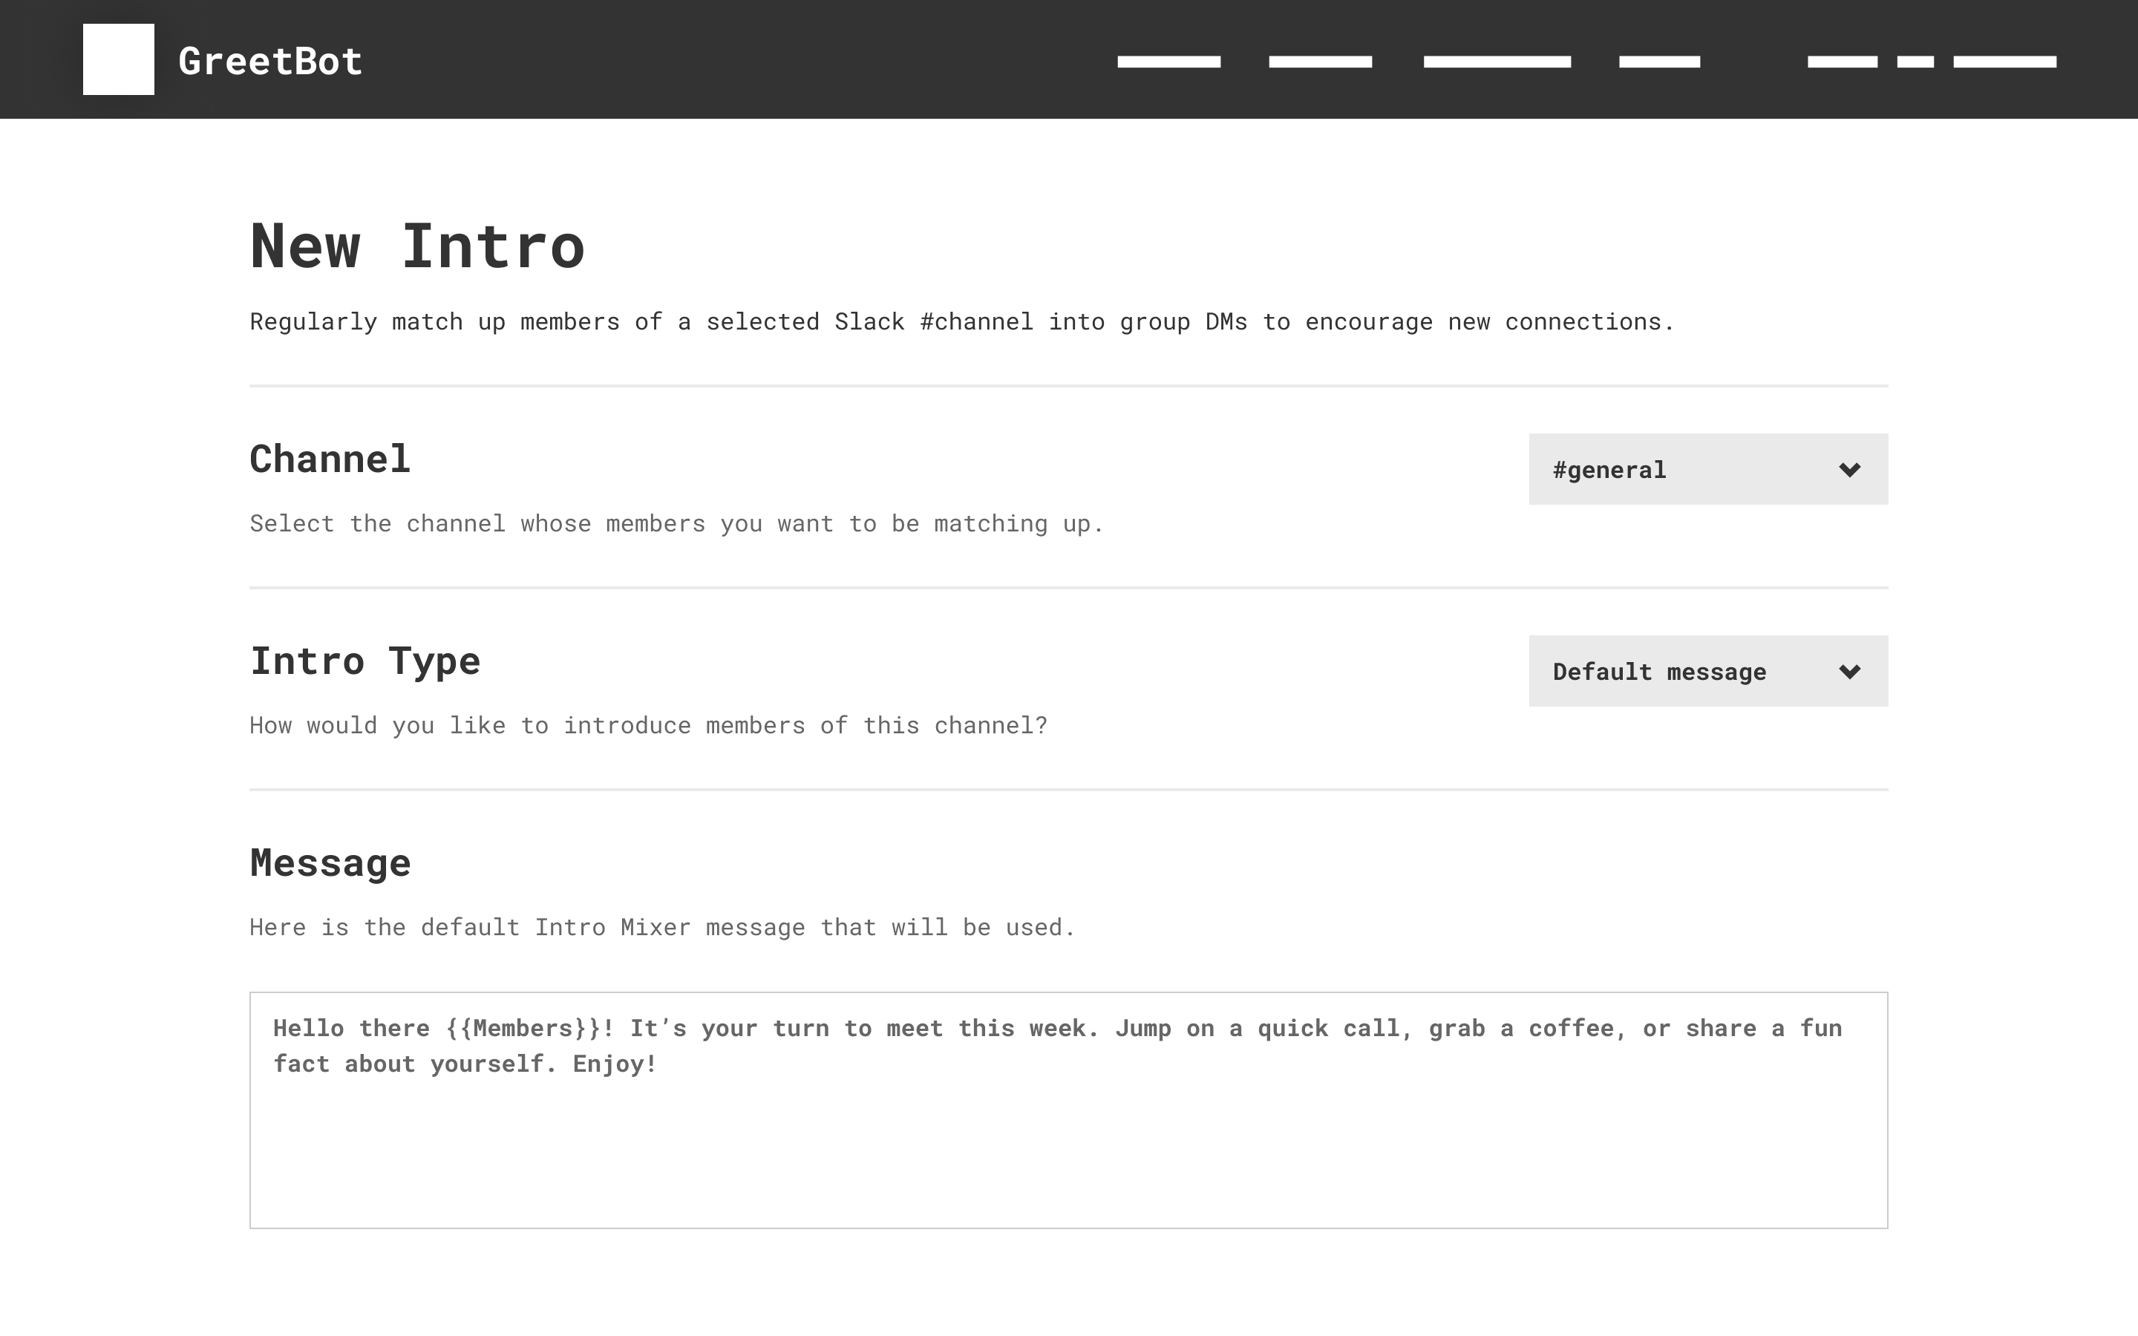Screen dimensions: 2138x1336
Task: Click "Here is the default Intro Mixer" text
Action: click(663, 927)
